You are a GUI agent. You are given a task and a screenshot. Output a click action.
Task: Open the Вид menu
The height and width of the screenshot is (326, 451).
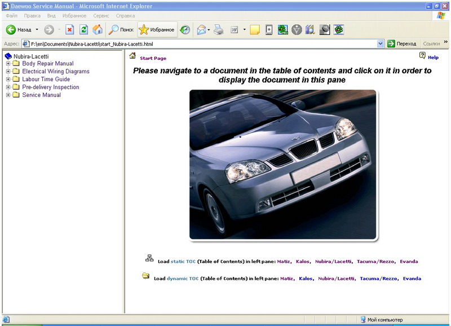(51, 16)
